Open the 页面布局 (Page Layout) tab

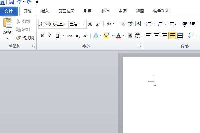(x=66, y=11)
